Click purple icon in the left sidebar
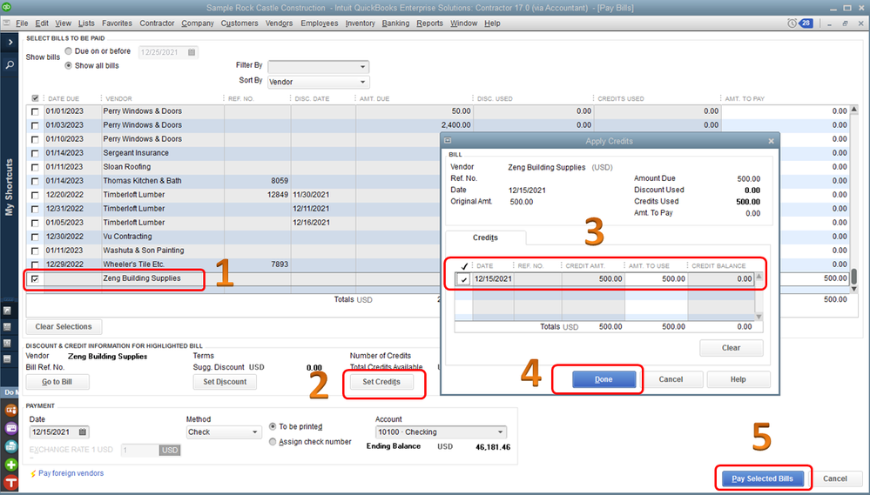The width and height of the screenshot is (870, 495). tap(10, 428)
